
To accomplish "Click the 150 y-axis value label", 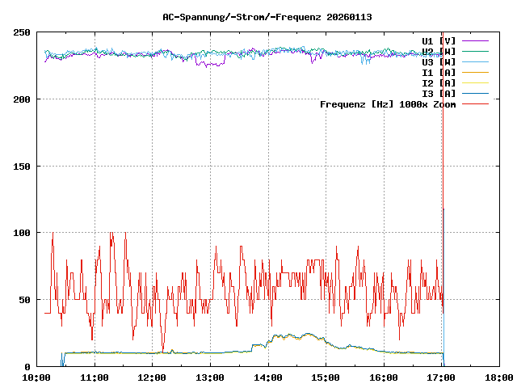I will point(22,166).
